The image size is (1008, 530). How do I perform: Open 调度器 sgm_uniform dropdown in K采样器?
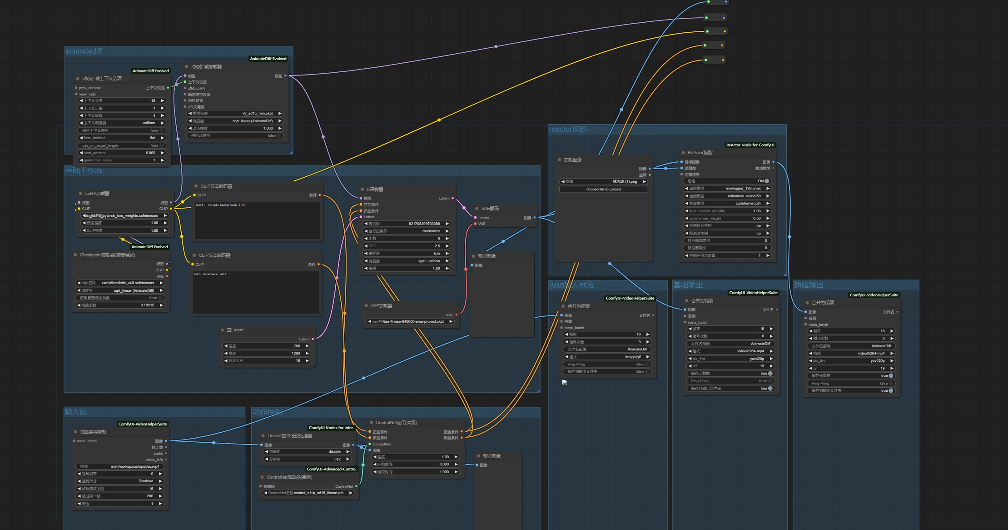[406, 261]
